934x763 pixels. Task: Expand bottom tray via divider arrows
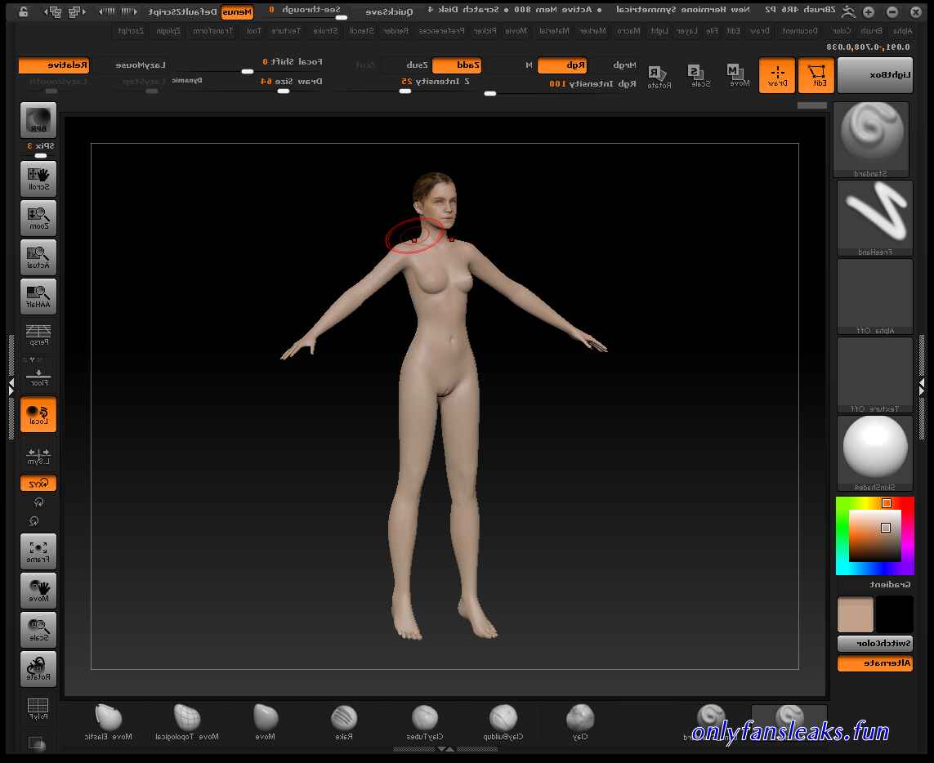[445, 749]
